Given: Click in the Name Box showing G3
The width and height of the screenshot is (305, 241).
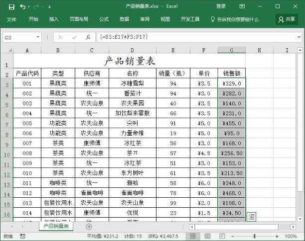Looking at the screenshot, I should [x=19, y=37].
